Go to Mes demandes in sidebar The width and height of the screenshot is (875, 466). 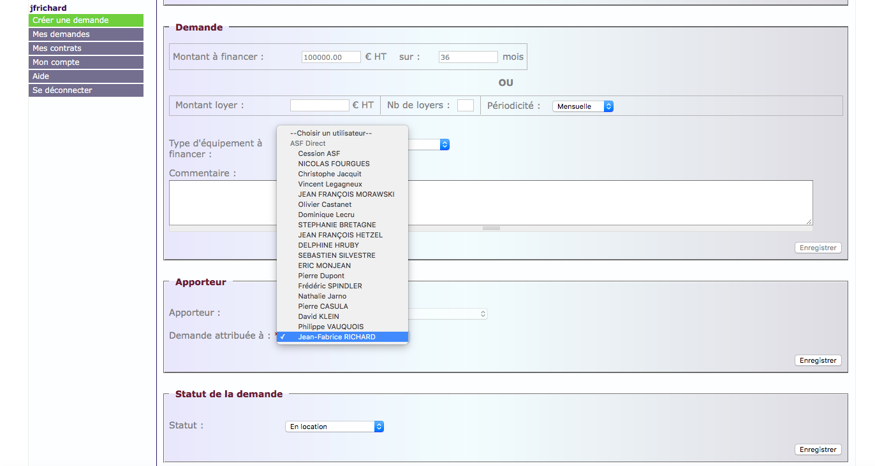point(85,34)
